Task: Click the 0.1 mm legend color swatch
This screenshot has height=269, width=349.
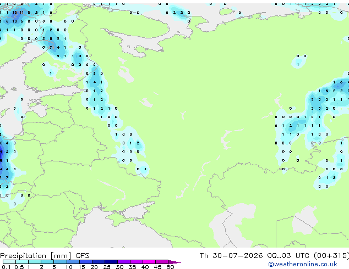Action: click(x=9, y=262)
